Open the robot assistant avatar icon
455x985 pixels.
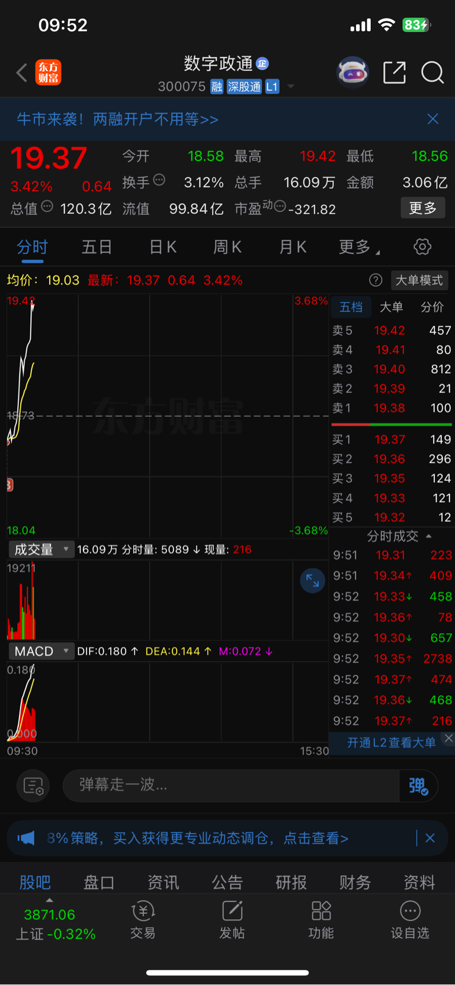353,73
